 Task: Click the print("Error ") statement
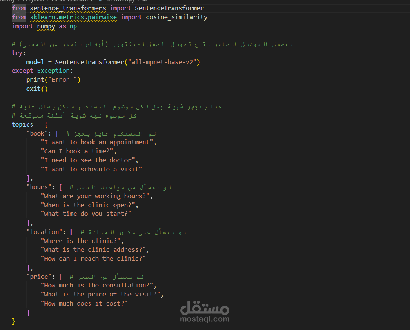click(54, 80)
